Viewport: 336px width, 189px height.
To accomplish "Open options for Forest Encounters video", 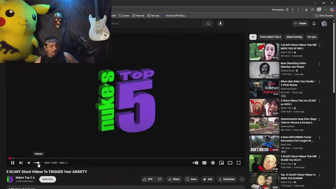I will (319, 138).
